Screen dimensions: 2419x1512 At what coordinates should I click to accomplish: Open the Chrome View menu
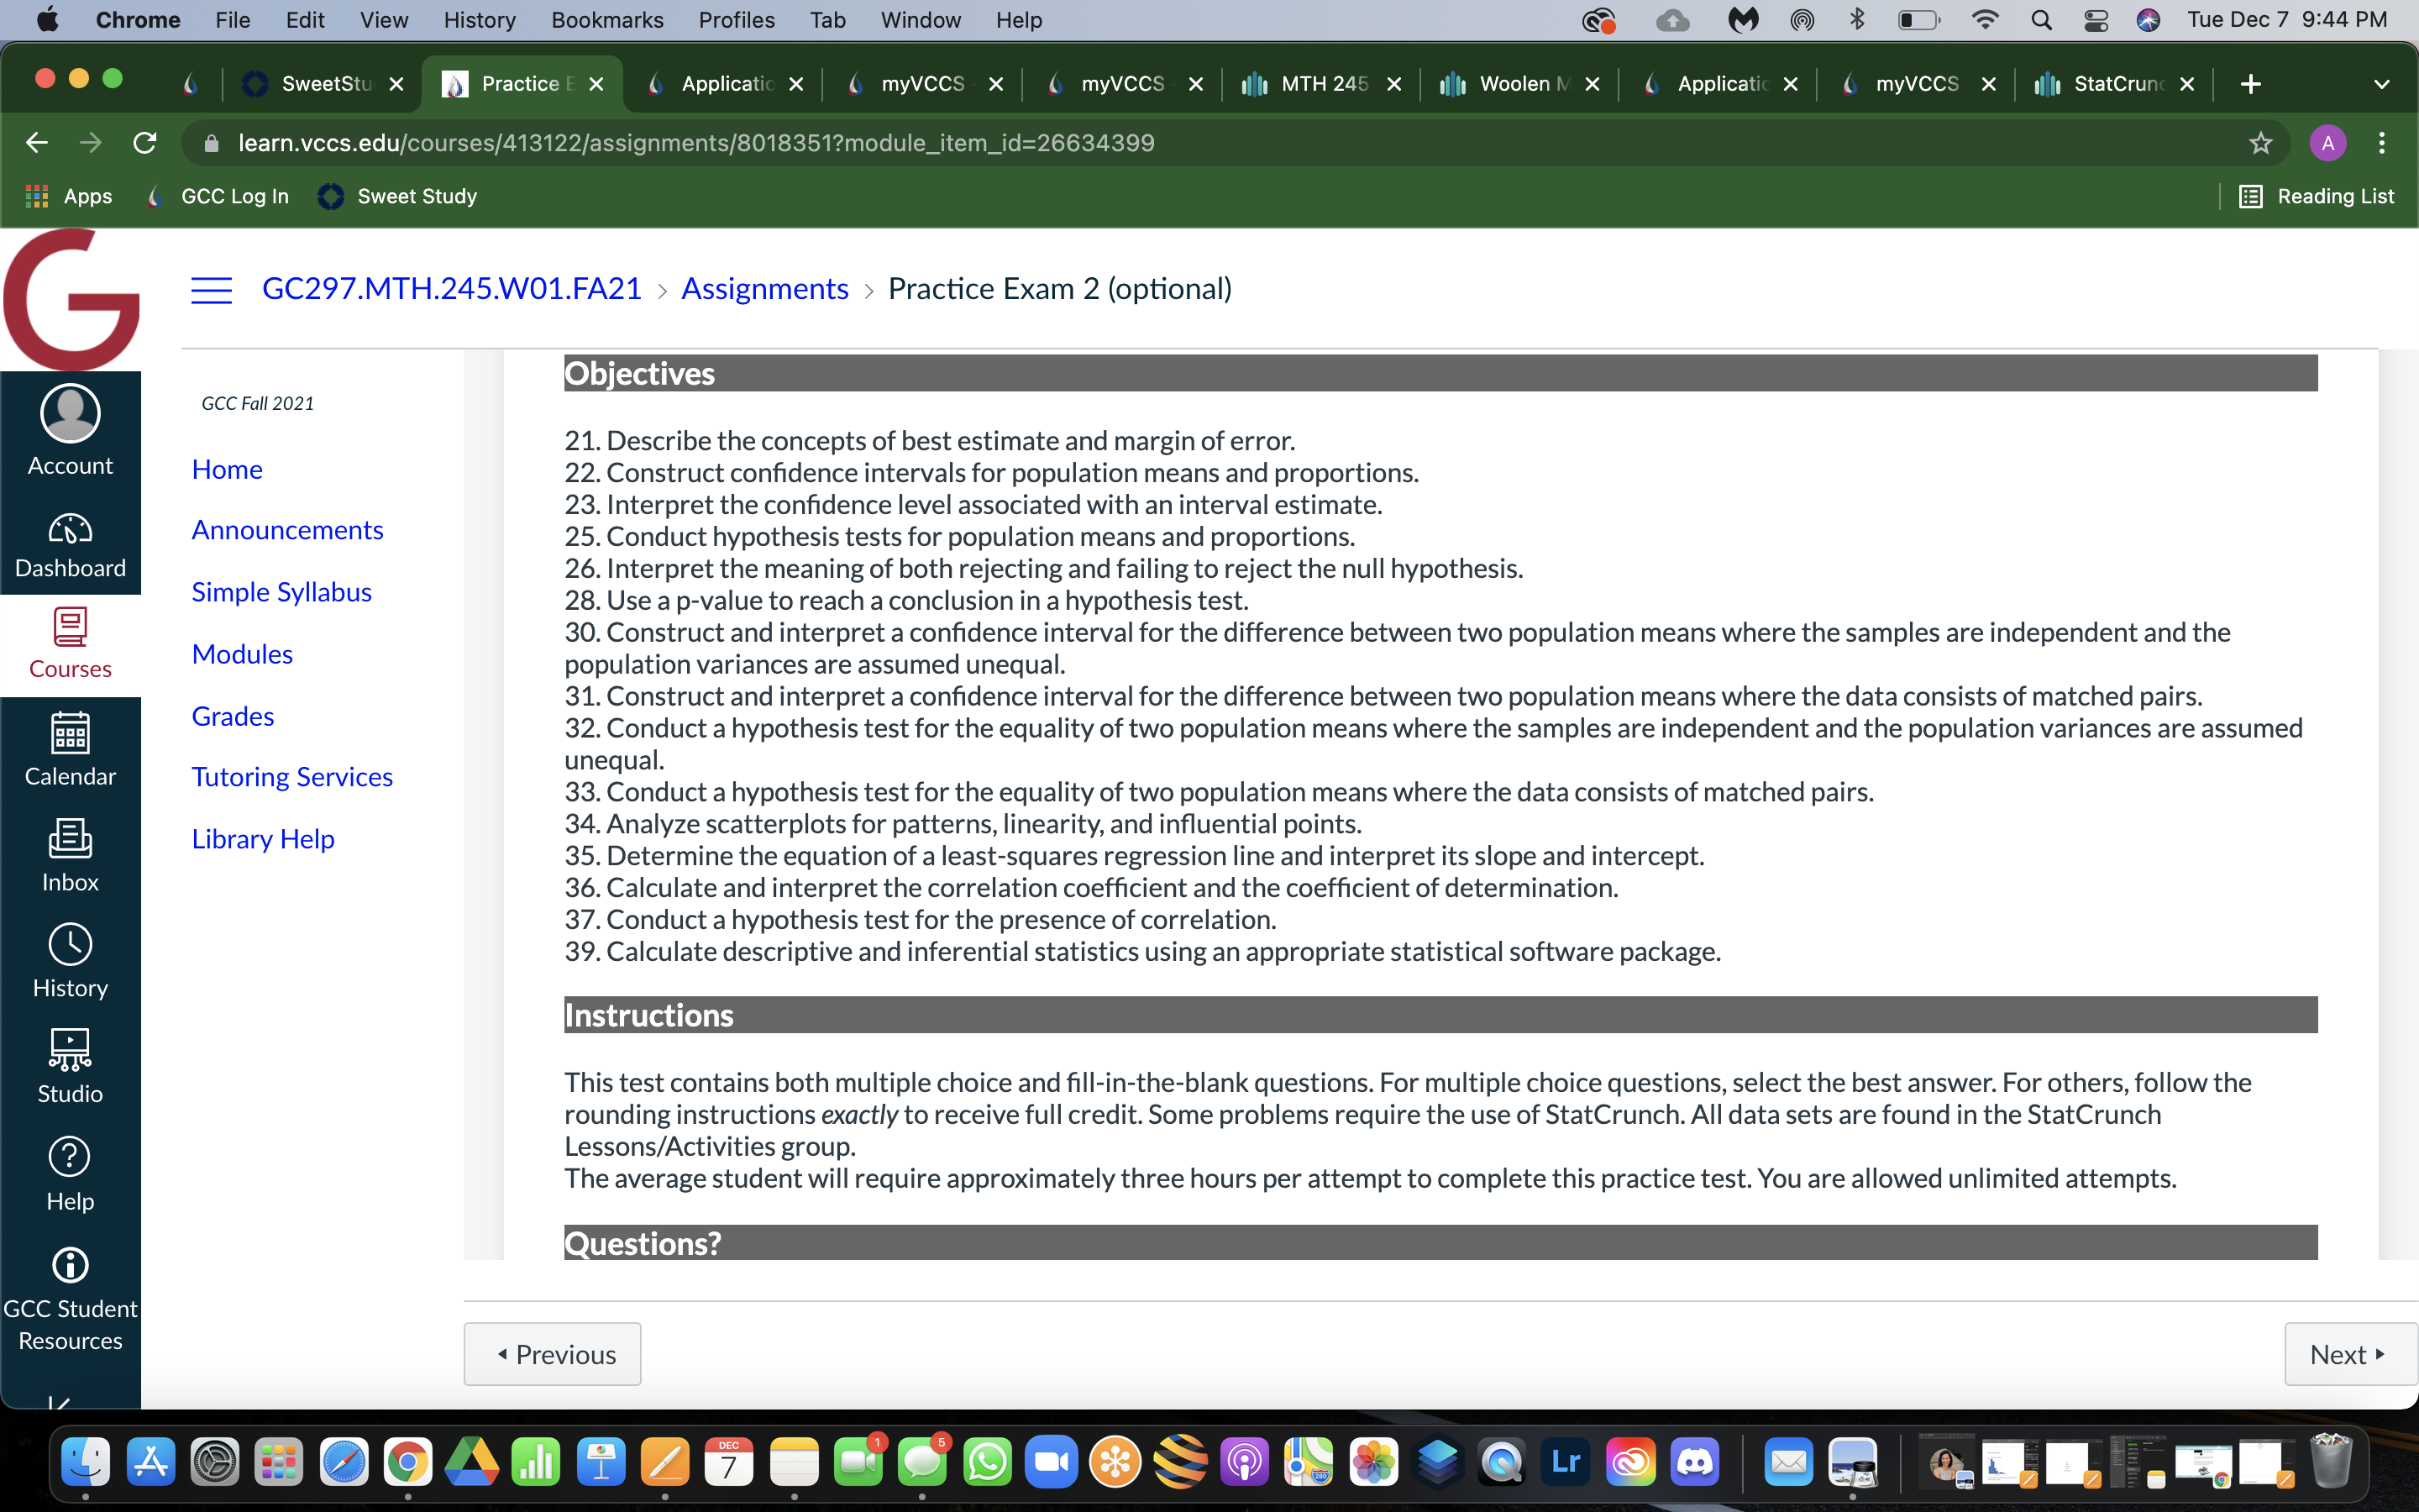click(384, 20)
